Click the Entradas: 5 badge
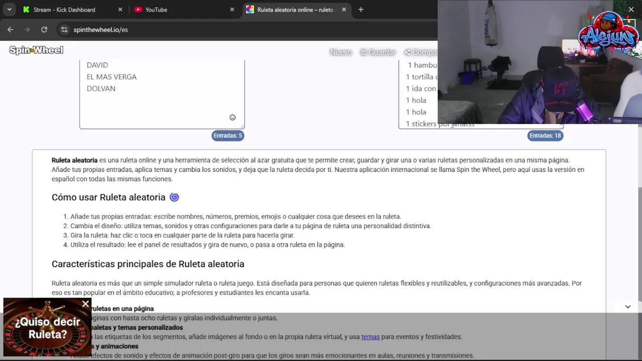Screen dimensions: 642x361 pos(228,135)
